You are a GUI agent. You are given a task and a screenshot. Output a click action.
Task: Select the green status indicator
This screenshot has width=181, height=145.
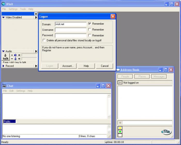[120, 132]
